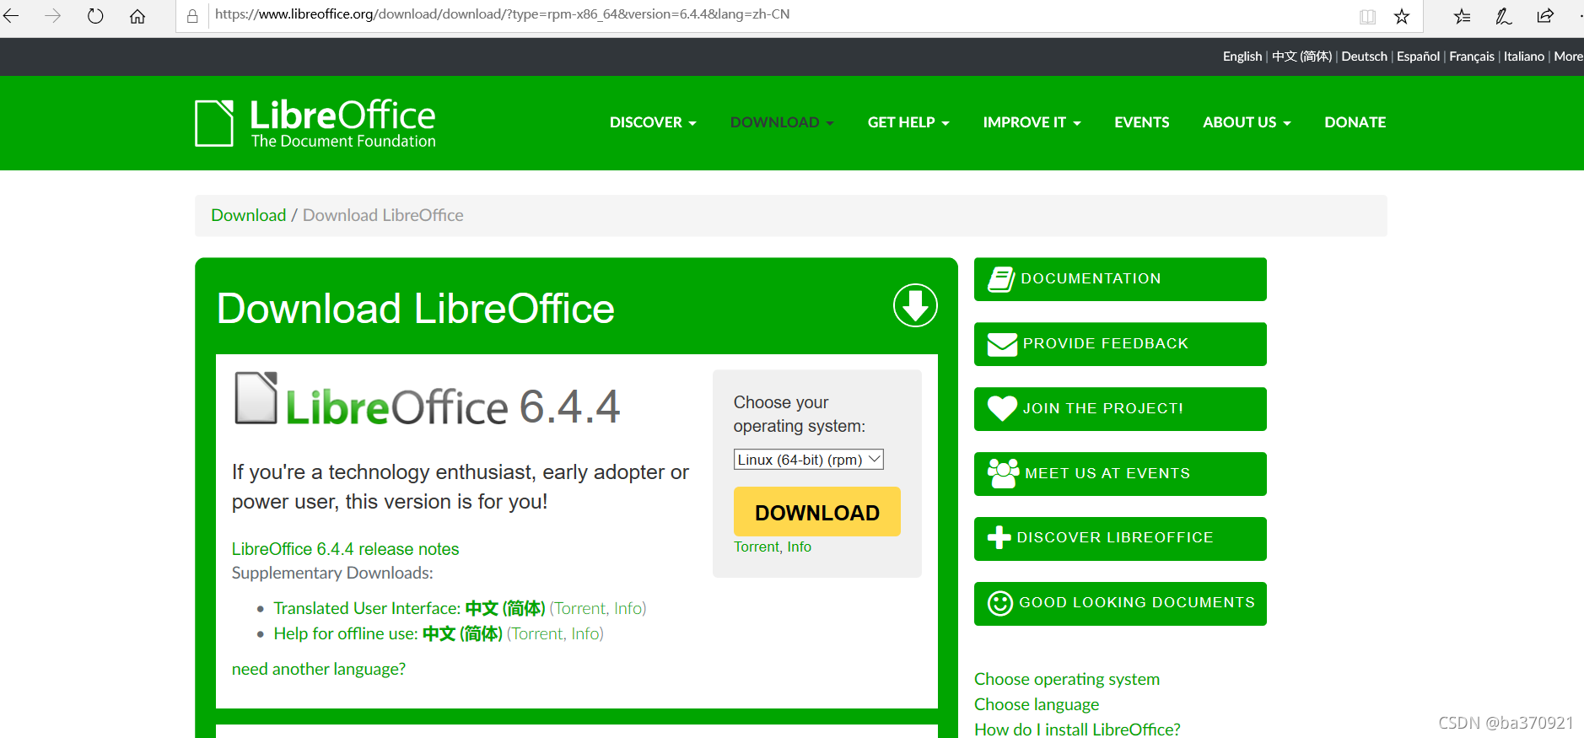Open the DOCUMENTATION sidebar button

[x=1120, y=279]
